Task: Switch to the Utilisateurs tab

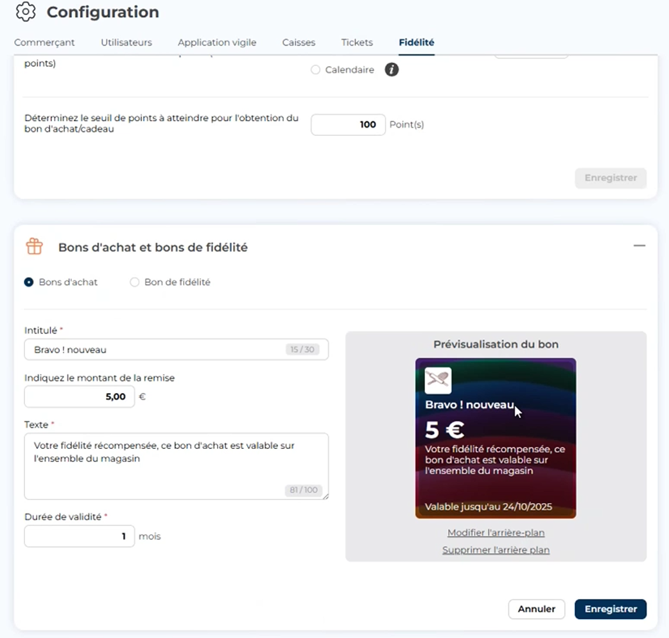Action: tap(126, 42)
